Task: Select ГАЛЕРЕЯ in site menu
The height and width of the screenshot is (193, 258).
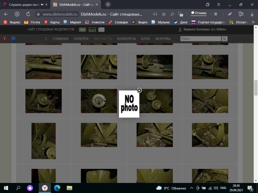Action: tap(81, 39)
